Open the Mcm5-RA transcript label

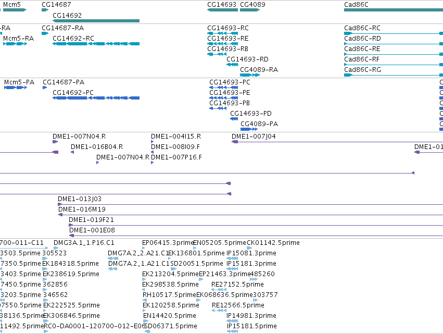tap(18, 39)
